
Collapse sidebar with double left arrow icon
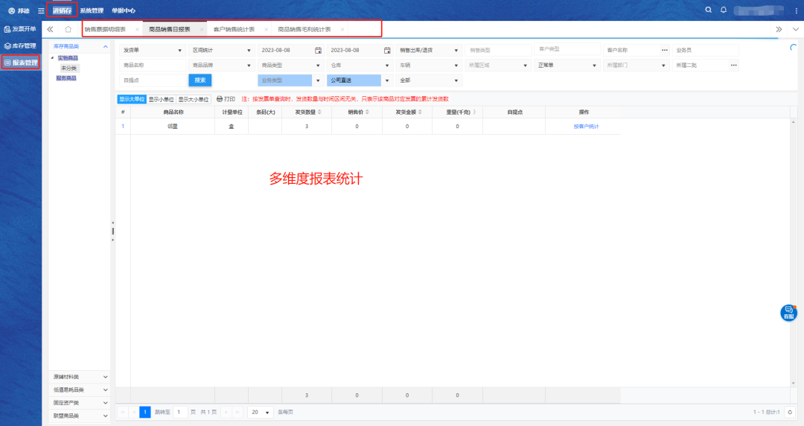pyautogui.click(x=50, y=29)
